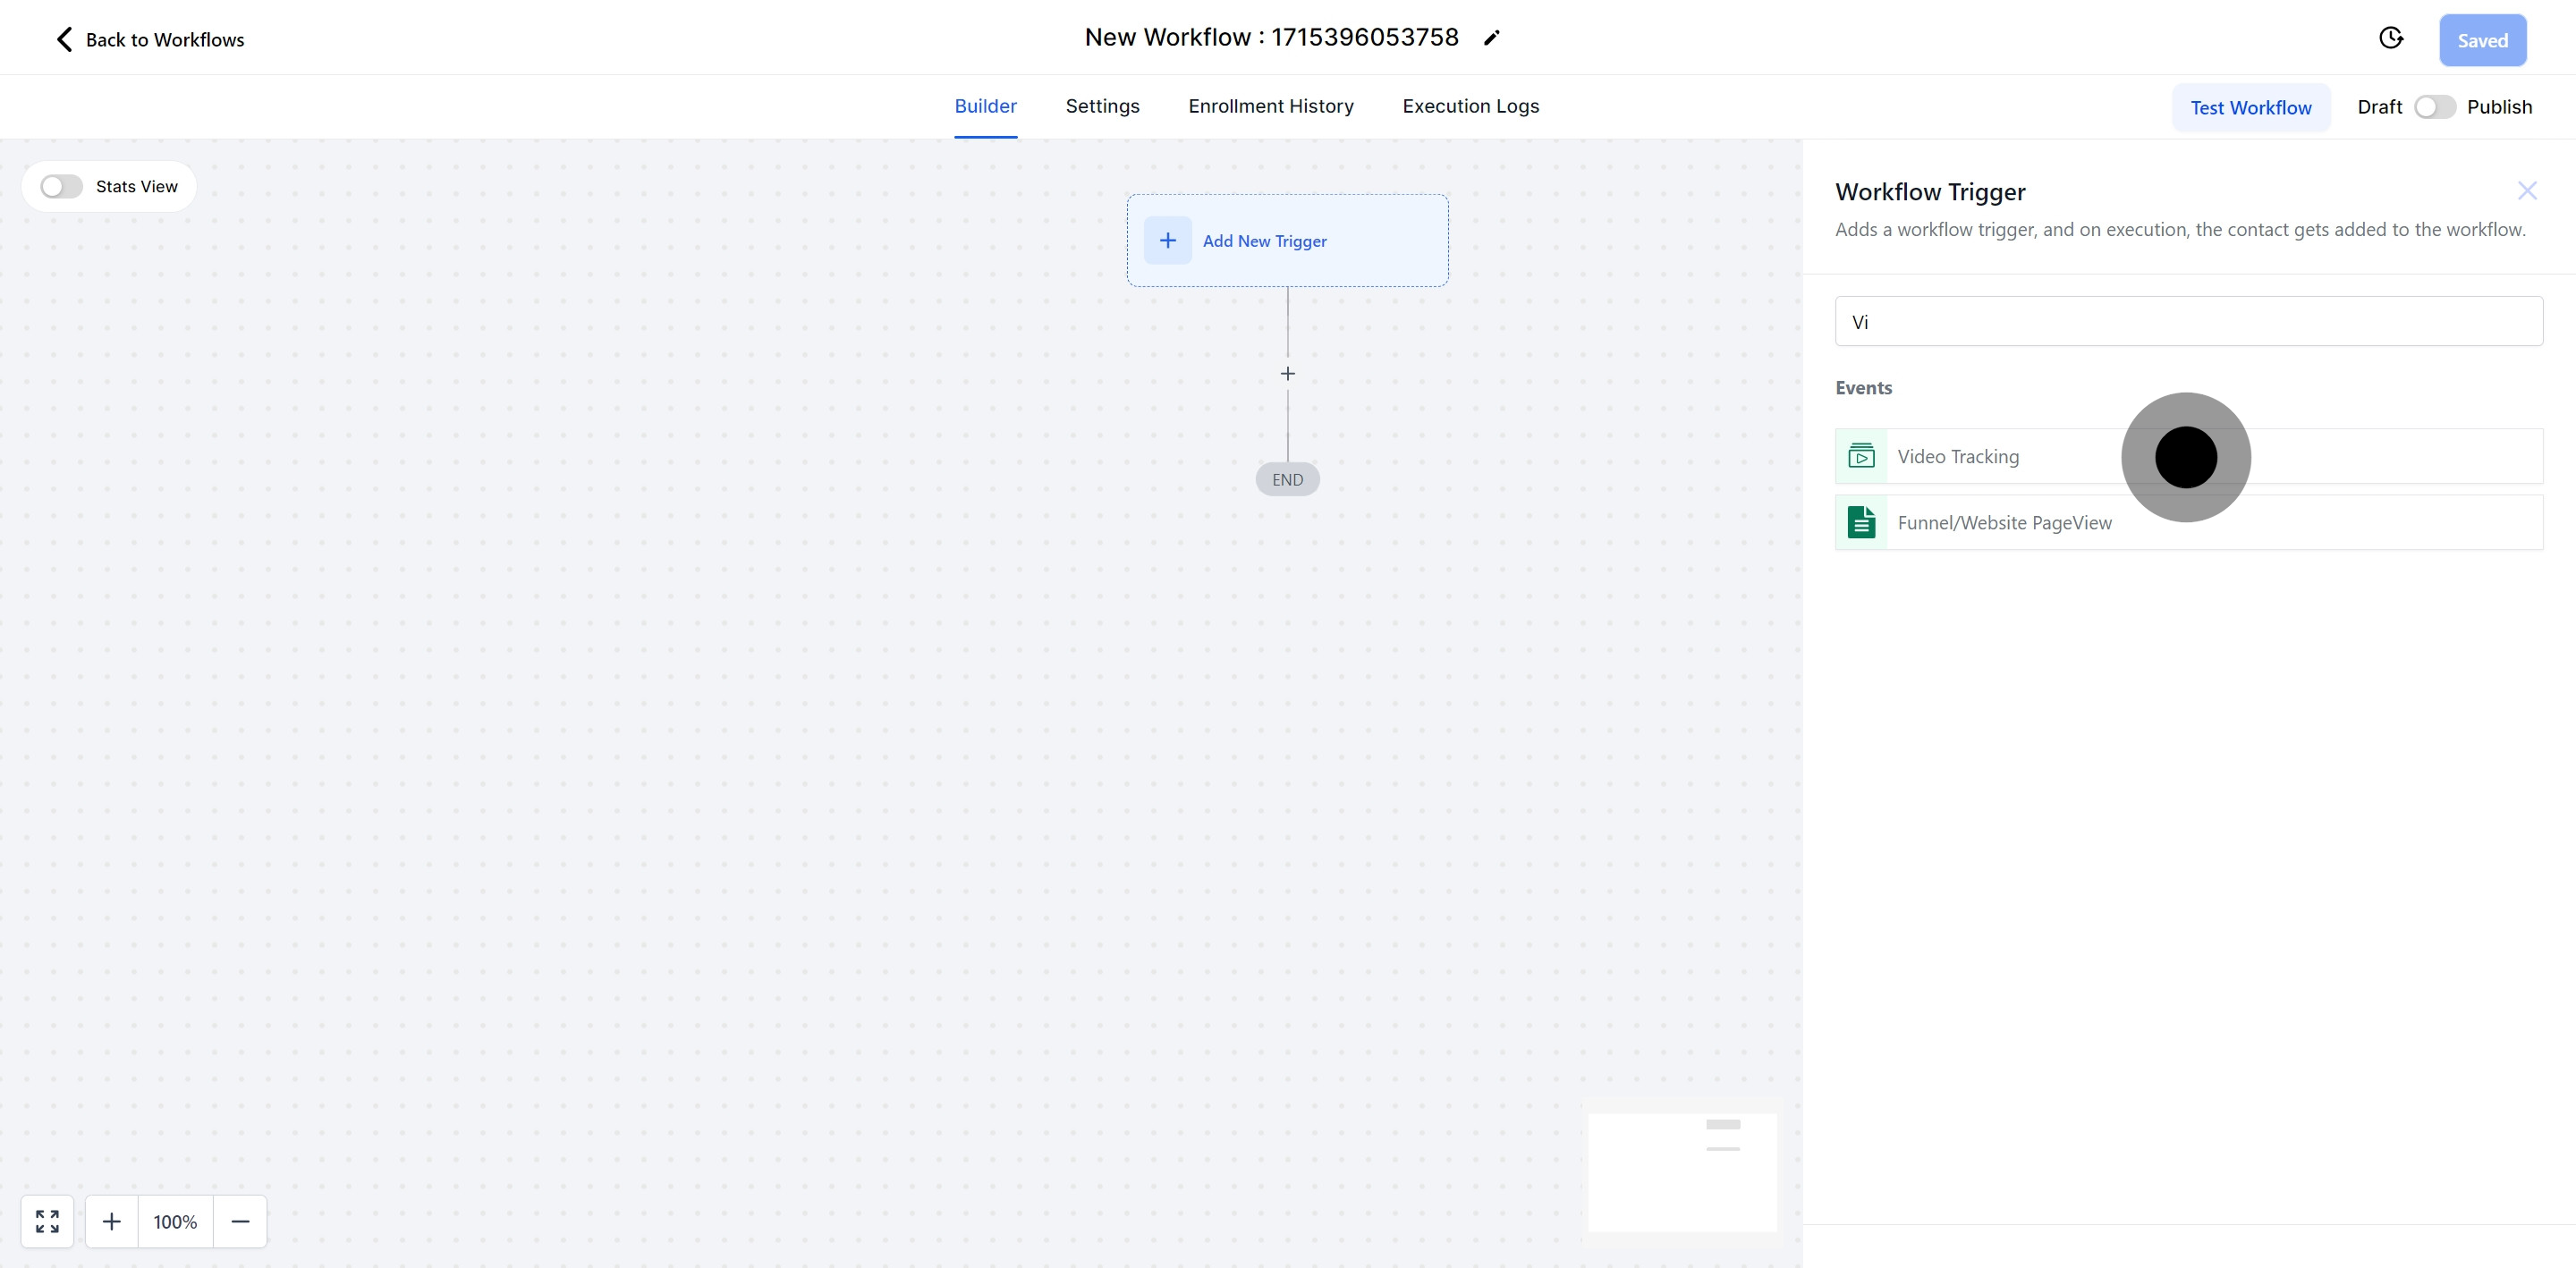This screenshot has height=1268, width=2576.
Task: Click the plus icon in Add New Trigger
Action: coord(1167,240)
